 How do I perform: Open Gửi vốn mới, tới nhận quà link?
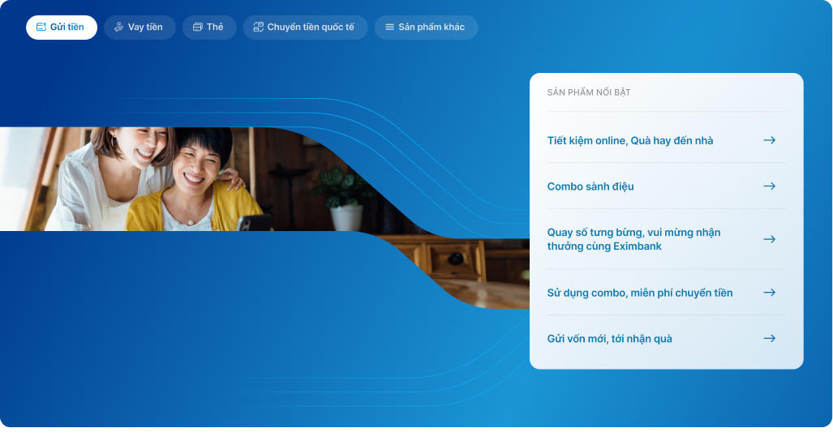[609, 339]
